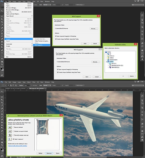Click the Feather field in lower options bar
This screenshot has width=145, height=158.
click(27, 85)
